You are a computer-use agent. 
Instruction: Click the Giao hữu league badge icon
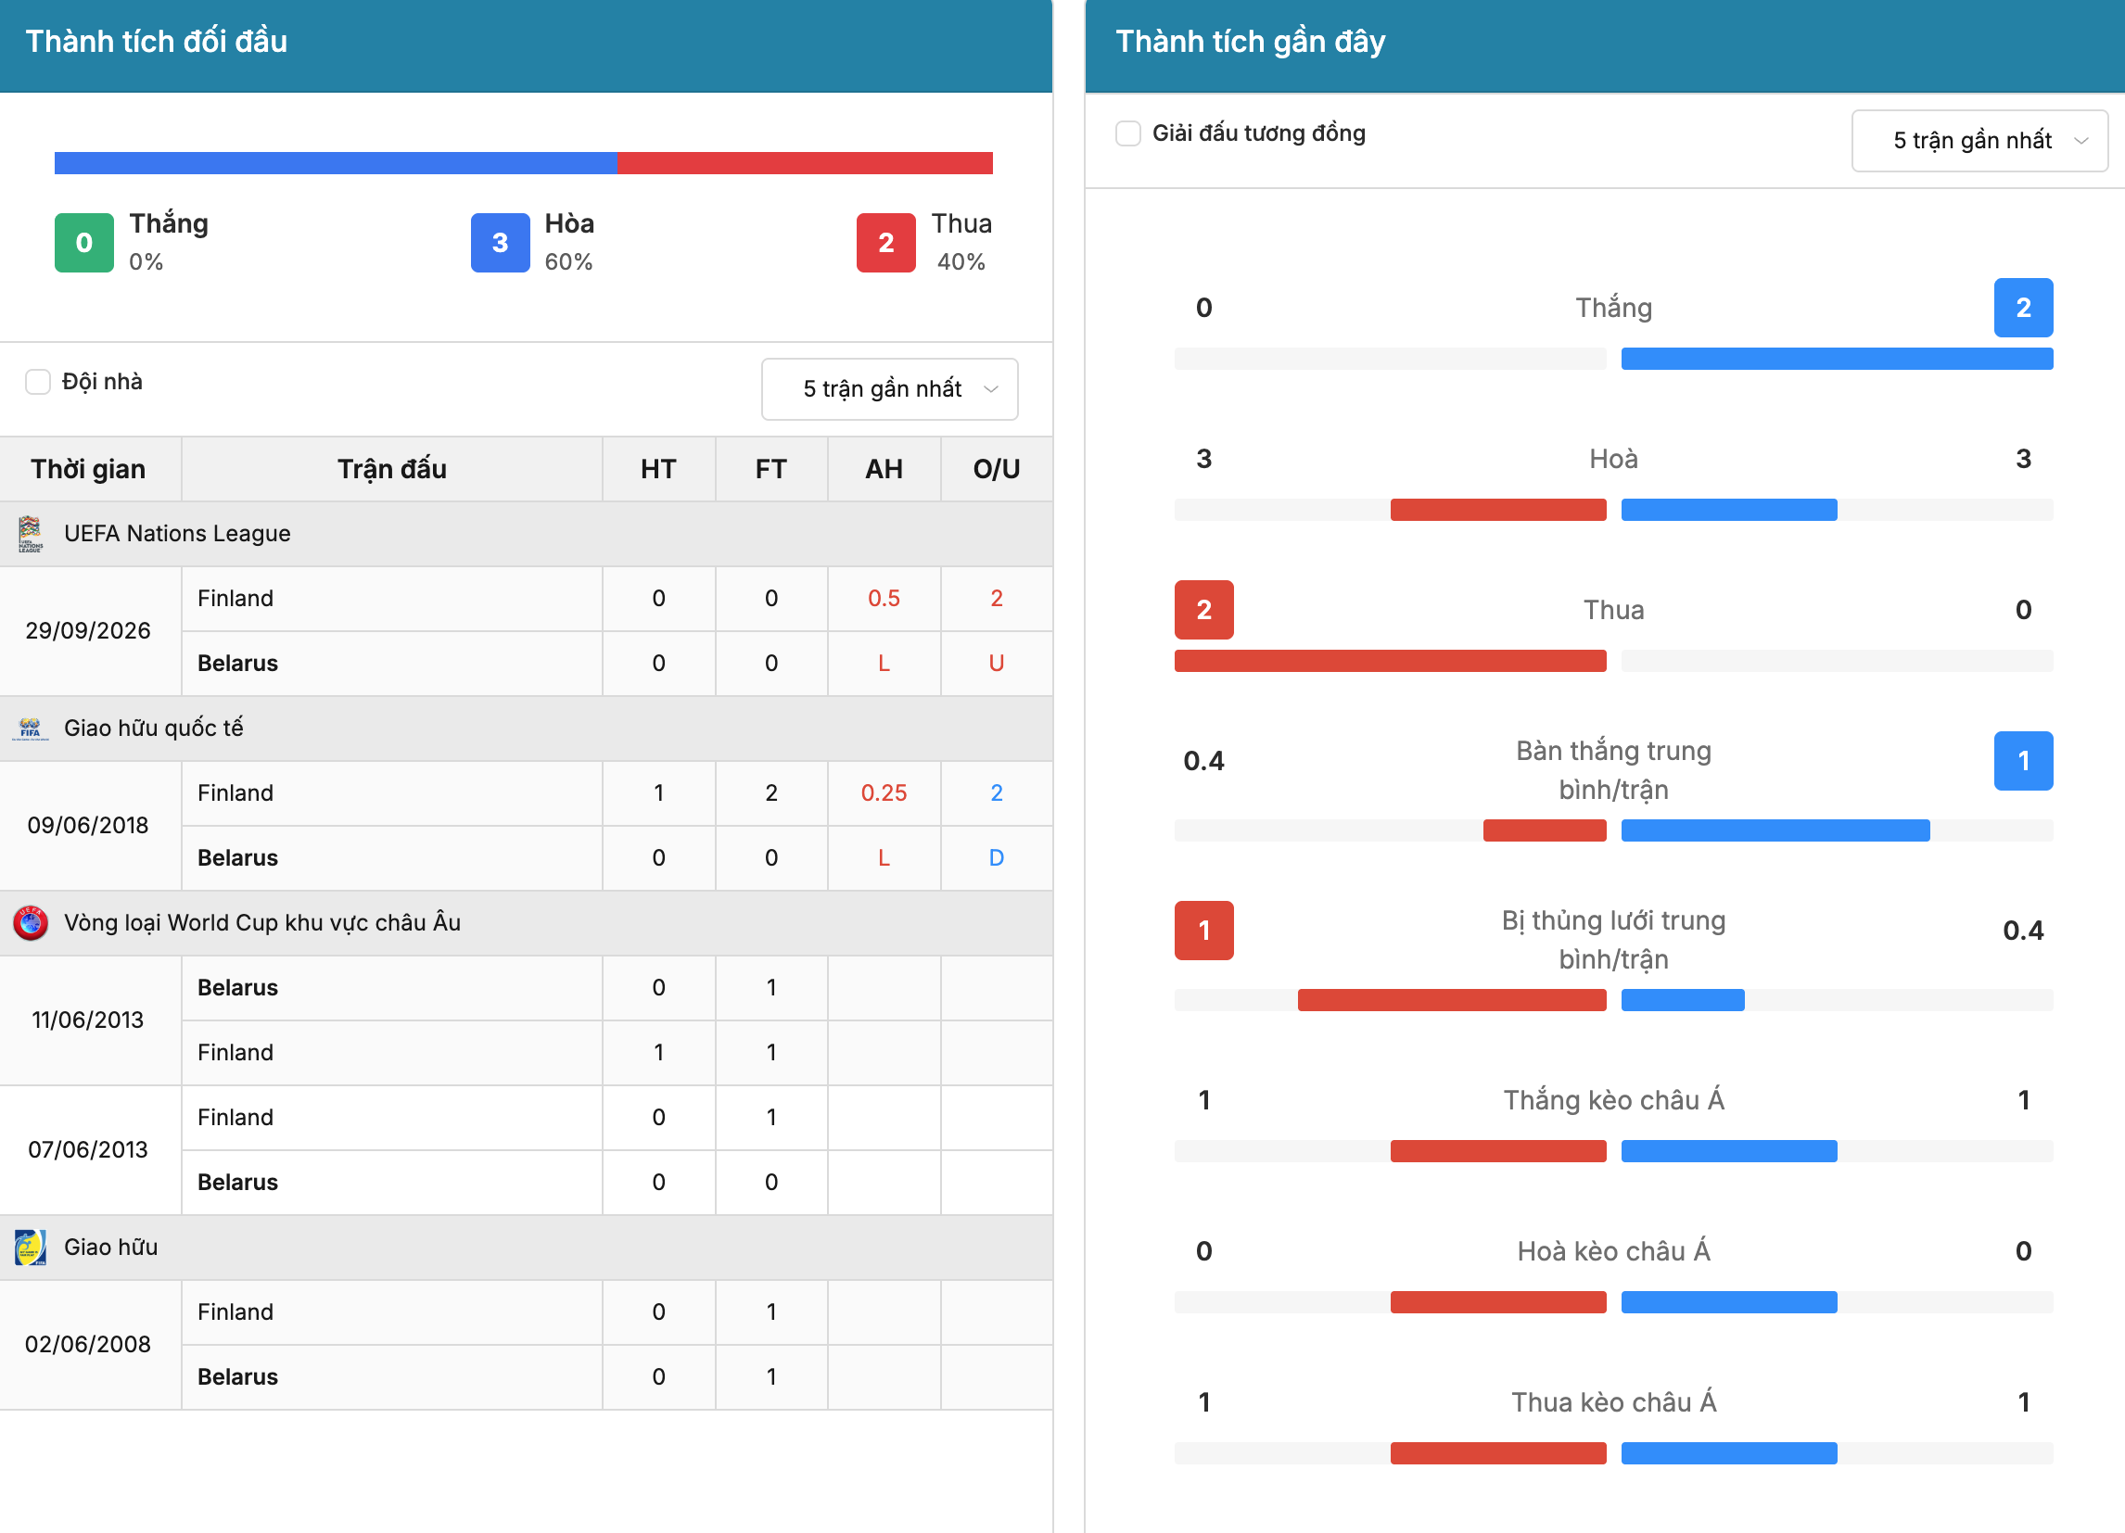coord(30,1248)
